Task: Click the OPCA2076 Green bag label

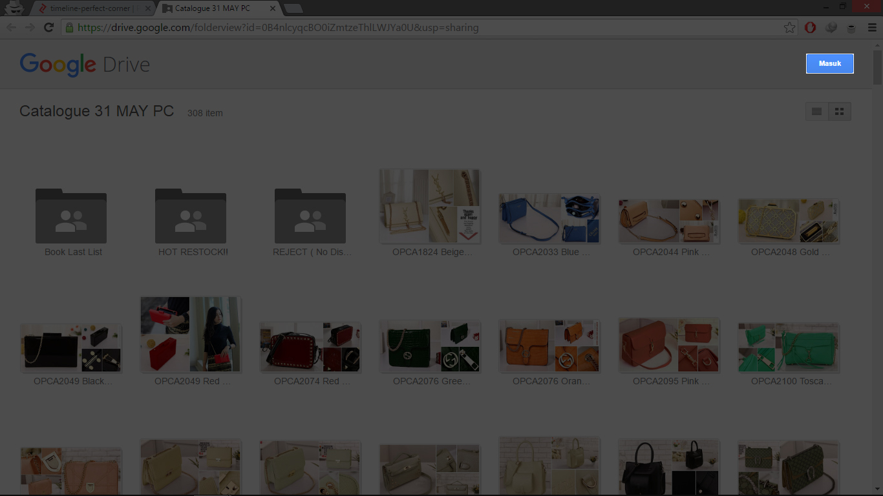Action: pos(431,381)
